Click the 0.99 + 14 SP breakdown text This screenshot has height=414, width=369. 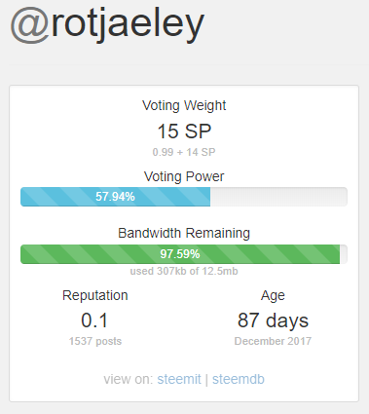click(184, 152)
